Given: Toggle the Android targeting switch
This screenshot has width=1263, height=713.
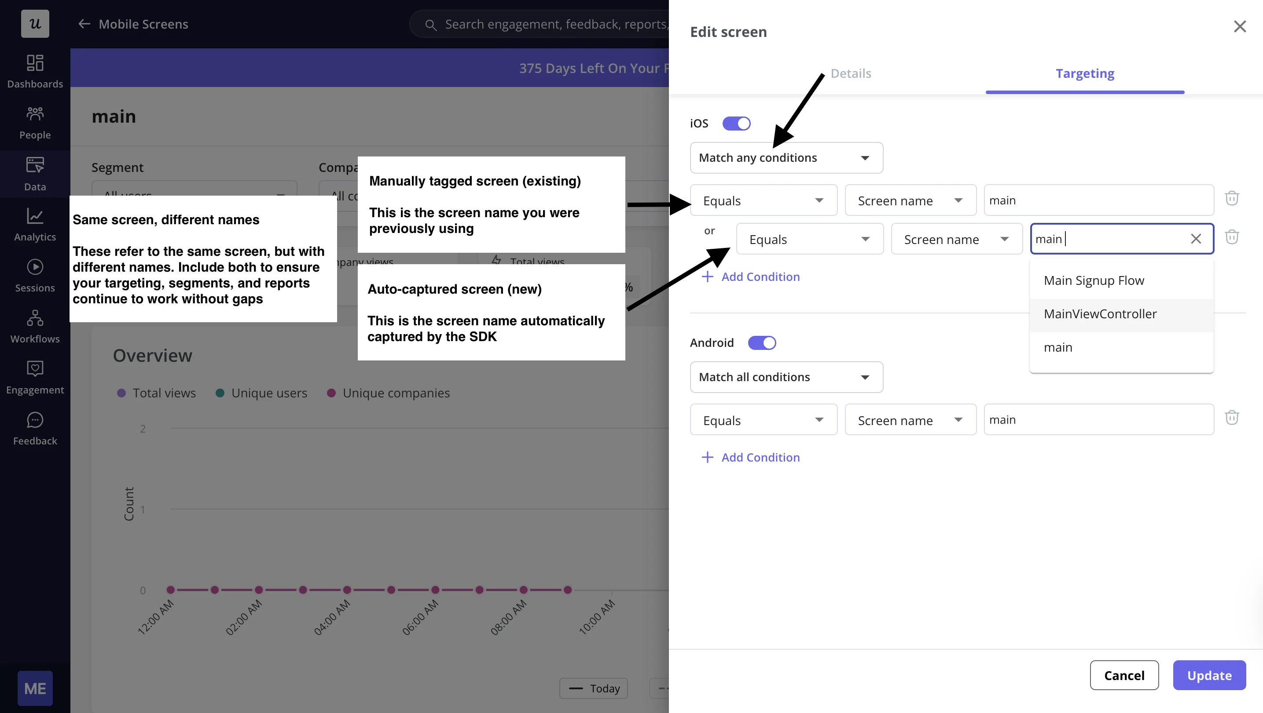Looking at the screenshot, I should point(762,343).
